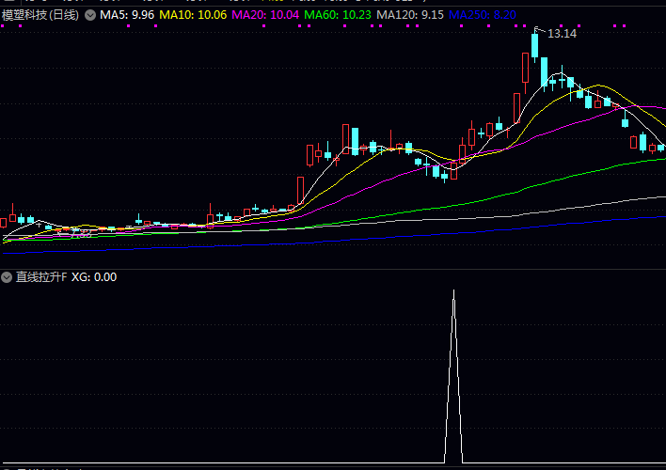
Task: Click the 13.14 high price marker
Action: click(562, 34)
